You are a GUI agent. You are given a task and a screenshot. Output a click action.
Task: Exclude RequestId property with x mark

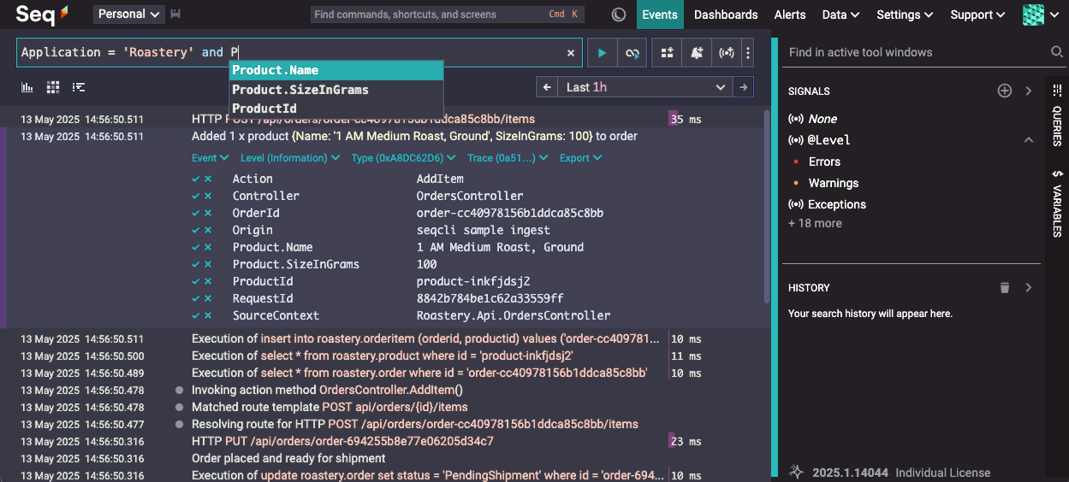[208, 298]
